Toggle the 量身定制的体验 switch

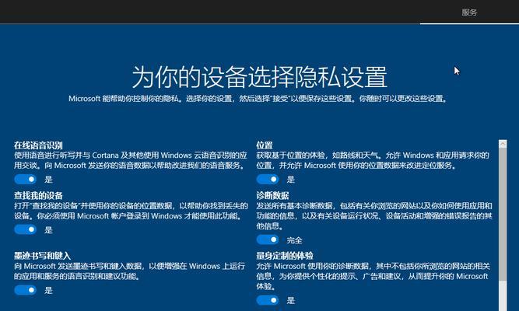coord(268,300)
